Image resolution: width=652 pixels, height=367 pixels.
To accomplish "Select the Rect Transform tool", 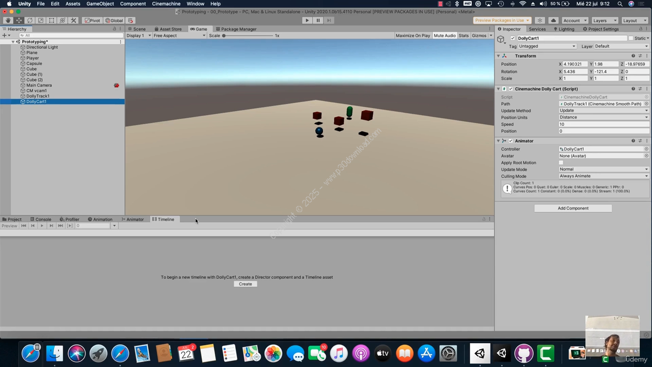I will click(51, 20).
